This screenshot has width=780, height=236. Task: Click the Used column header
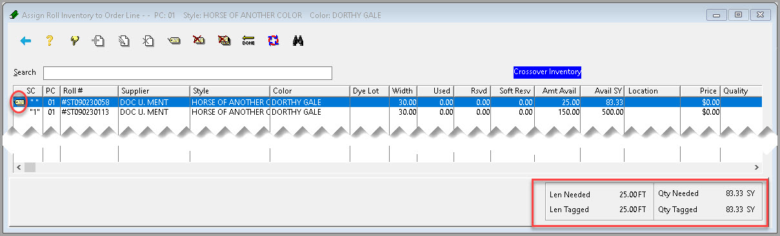click(435, 91)
